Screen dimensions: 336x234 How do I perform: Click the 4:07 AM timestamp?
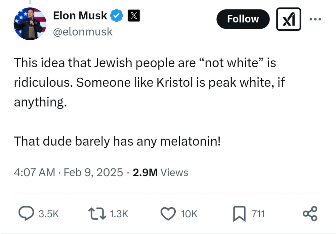coord(34,172)
